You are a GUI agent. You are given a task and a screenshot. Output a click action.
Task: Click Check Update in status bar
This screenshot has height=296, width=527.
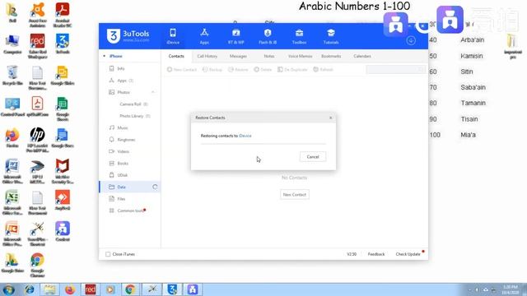click(x=408, y=254)
